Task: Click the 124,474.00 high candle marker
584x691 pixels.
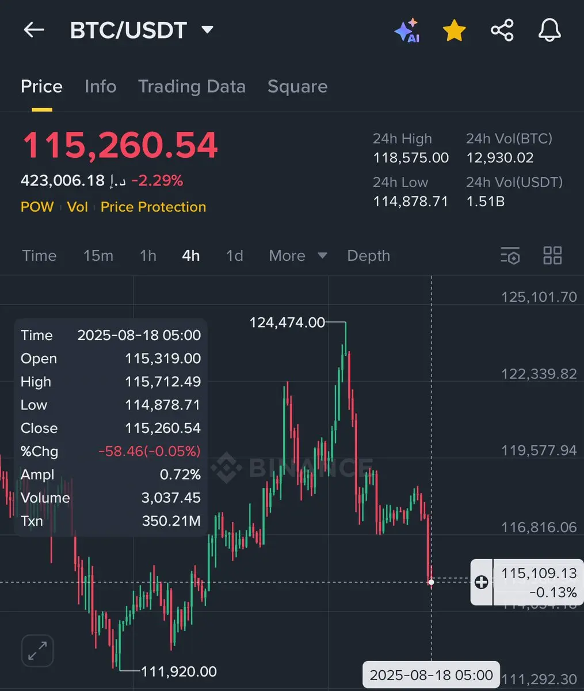Action: click(x=287, y=322)
